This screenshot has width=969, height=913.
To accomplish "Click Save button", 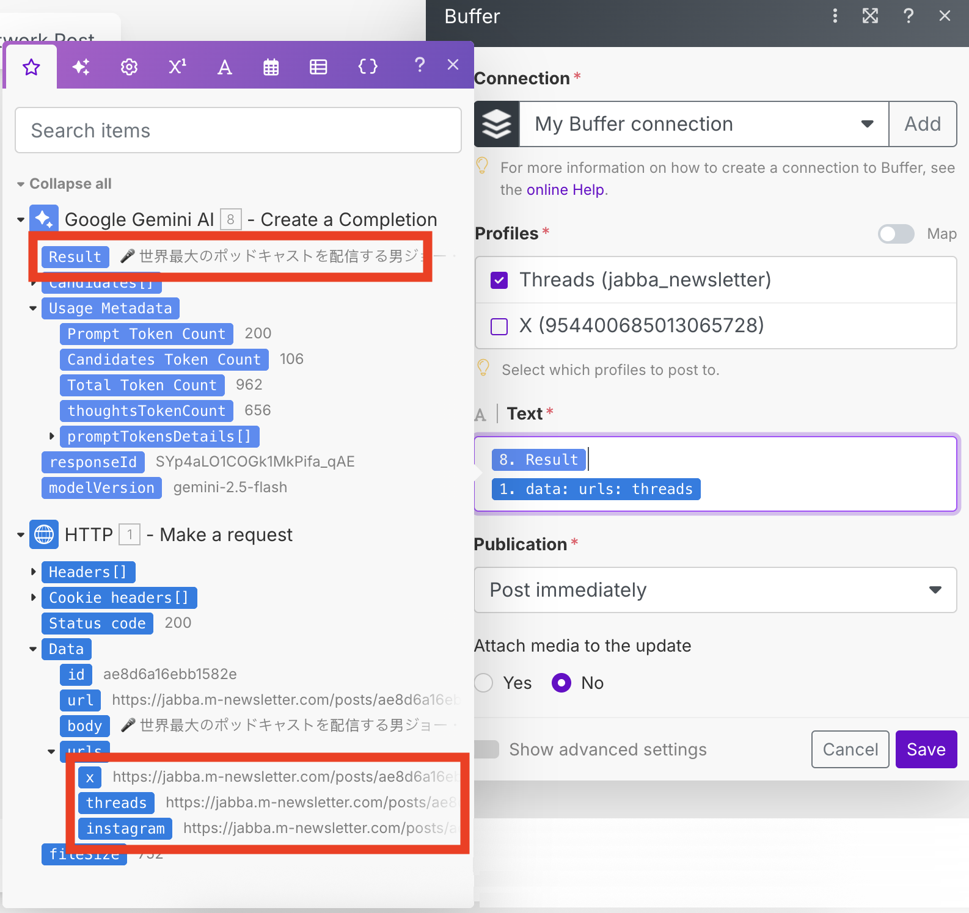I will [x=926, y=749].
